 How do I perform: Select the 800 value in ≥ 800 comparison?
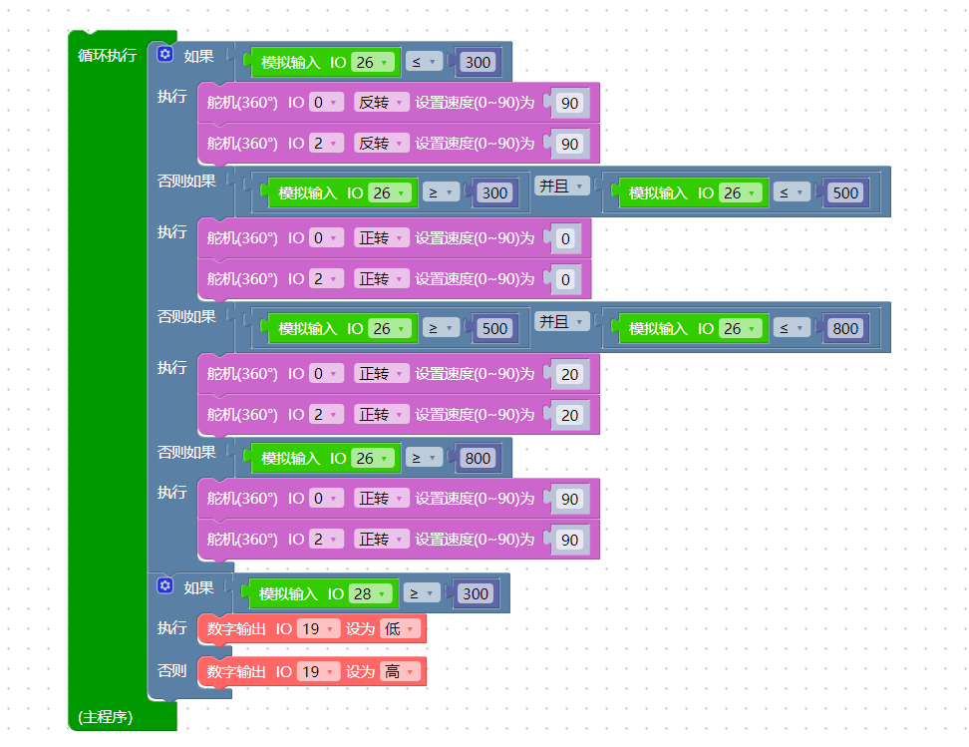(478, 458)
